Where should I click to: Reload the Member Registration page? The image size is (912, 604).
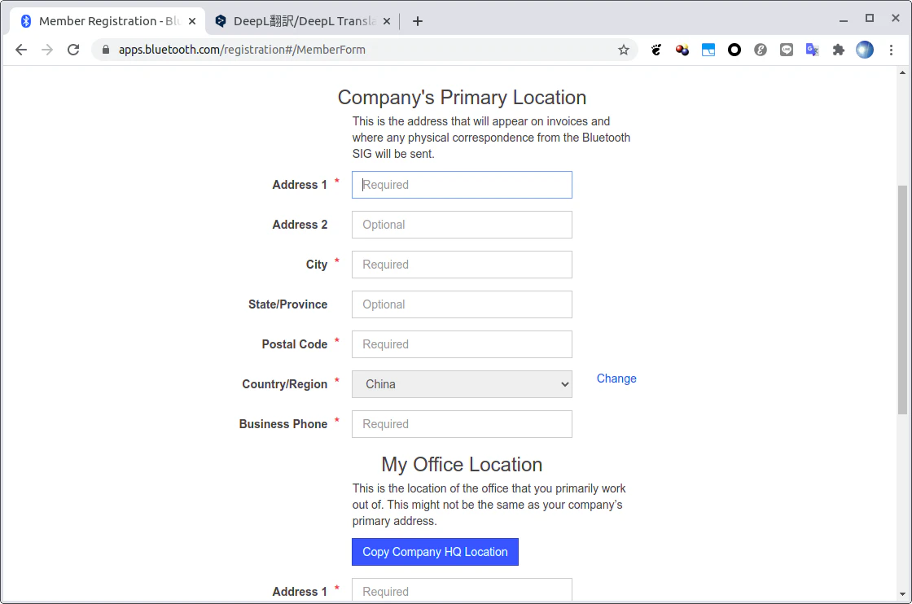tap(73, 50)
